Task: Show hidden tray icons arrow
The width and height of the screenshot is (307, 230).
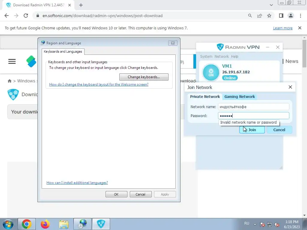Action: tap(255, 224)
